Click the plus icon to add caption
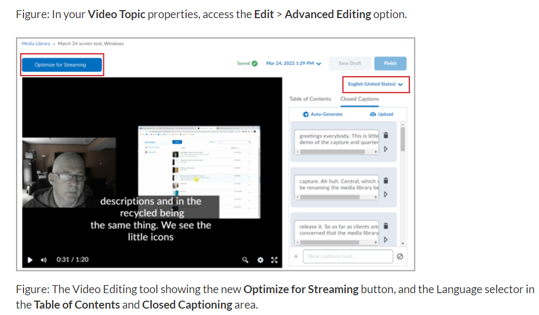Image resolution: width=539 pixels, height=315 pixels. tap(296, 256)
